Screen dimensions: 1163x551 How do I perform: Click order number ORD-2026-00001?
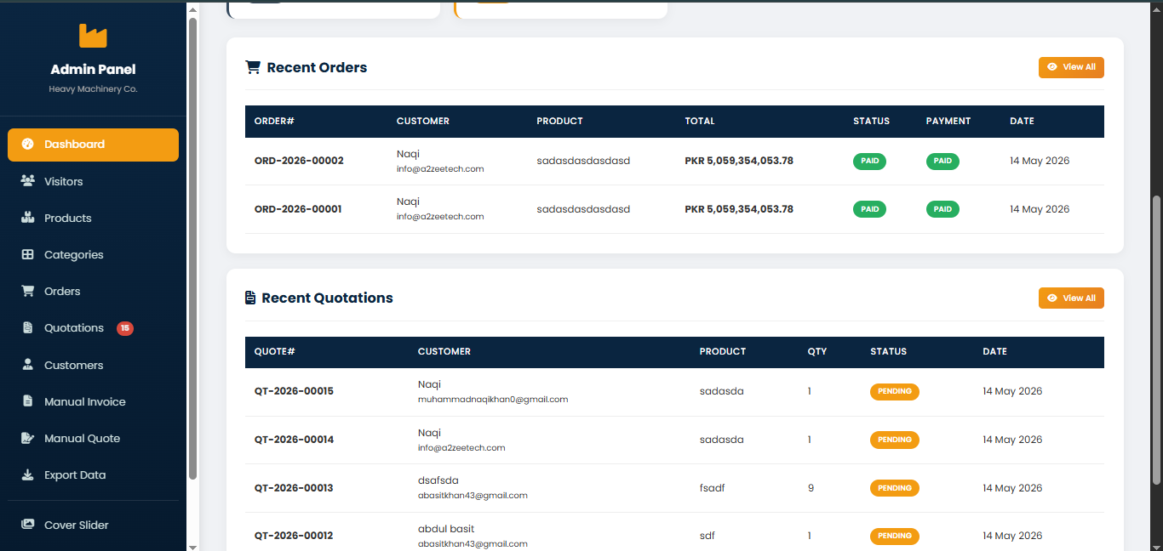[x=298, y=209]
